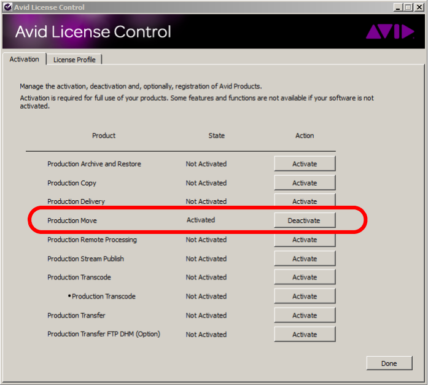
Task: Click the Avid License Control title bar icon
Action: coord(8,7)
